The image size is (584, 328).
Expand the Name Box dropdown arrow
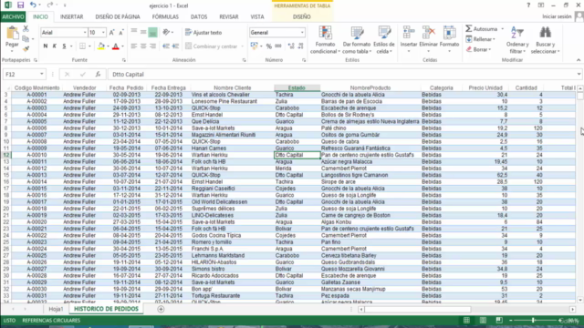tap(42, 74)
